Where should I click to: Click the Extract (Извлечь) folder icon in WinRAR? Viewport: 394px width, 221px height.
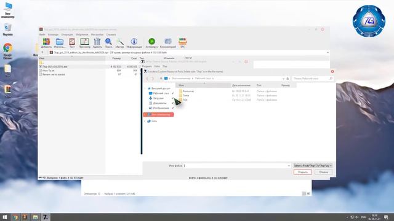coord(60,43)
